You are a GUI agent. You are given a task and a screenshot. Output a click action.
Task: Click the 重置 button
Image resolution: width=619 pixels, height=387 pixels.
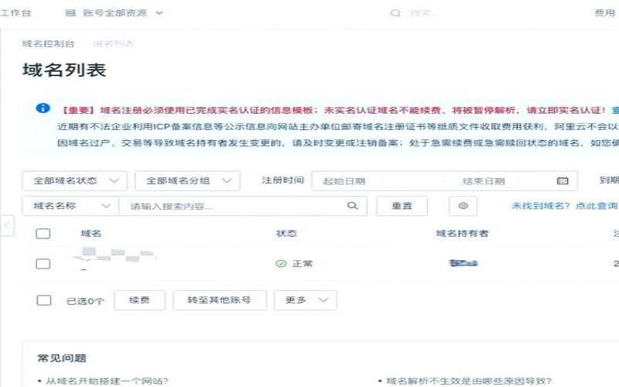coord(402,206)
